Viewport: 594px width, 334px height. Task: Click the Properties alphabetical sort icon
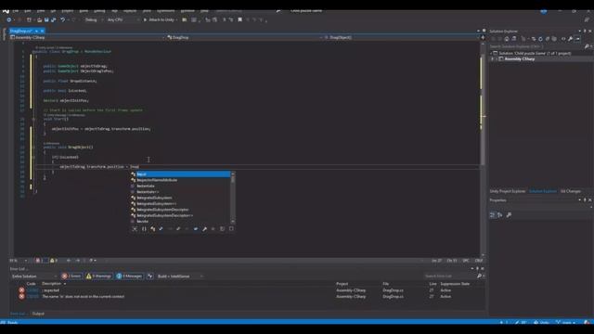click(500, 215)
